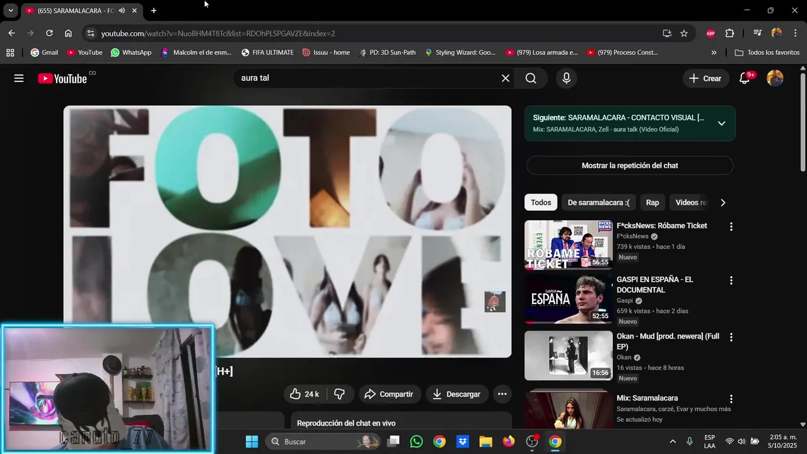This screenshot has height=454, width=807.
Task: Click the Chrome address bar URL
Action: click(x=218, y=33)
